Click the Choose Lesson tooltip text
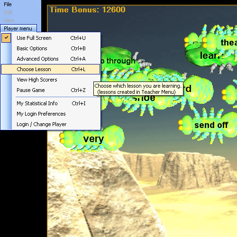 click(138, 89)
